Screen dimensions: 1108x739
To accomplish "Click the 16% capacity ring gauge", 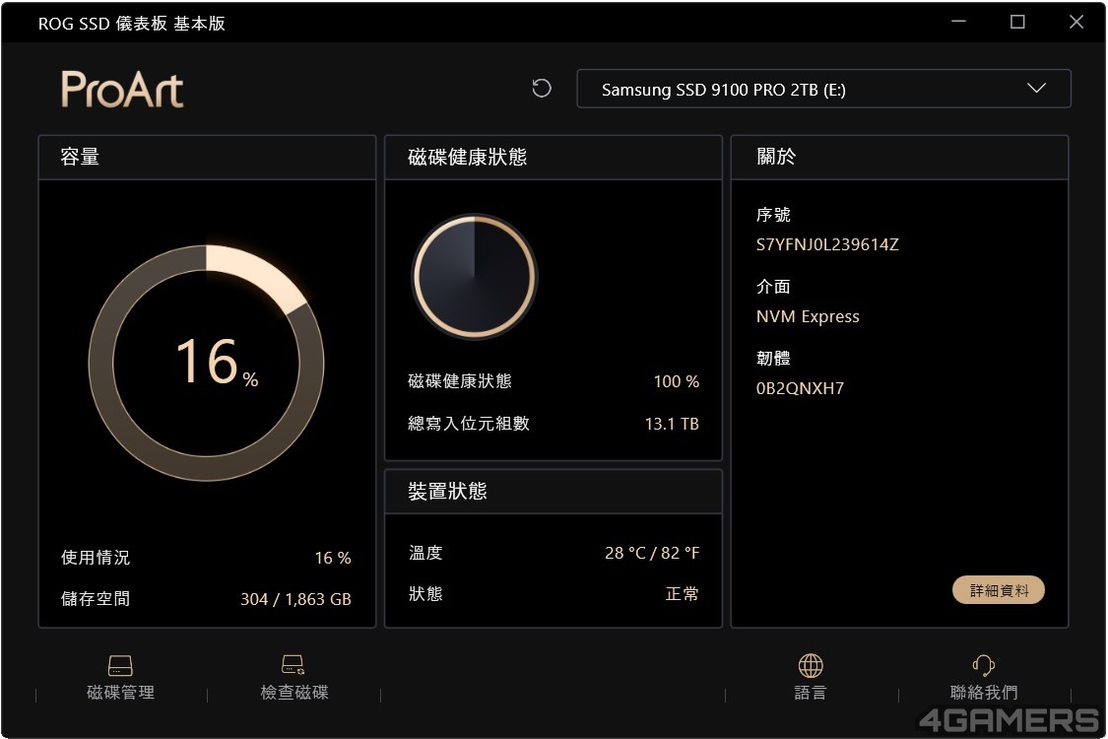I will click(207, 363).
